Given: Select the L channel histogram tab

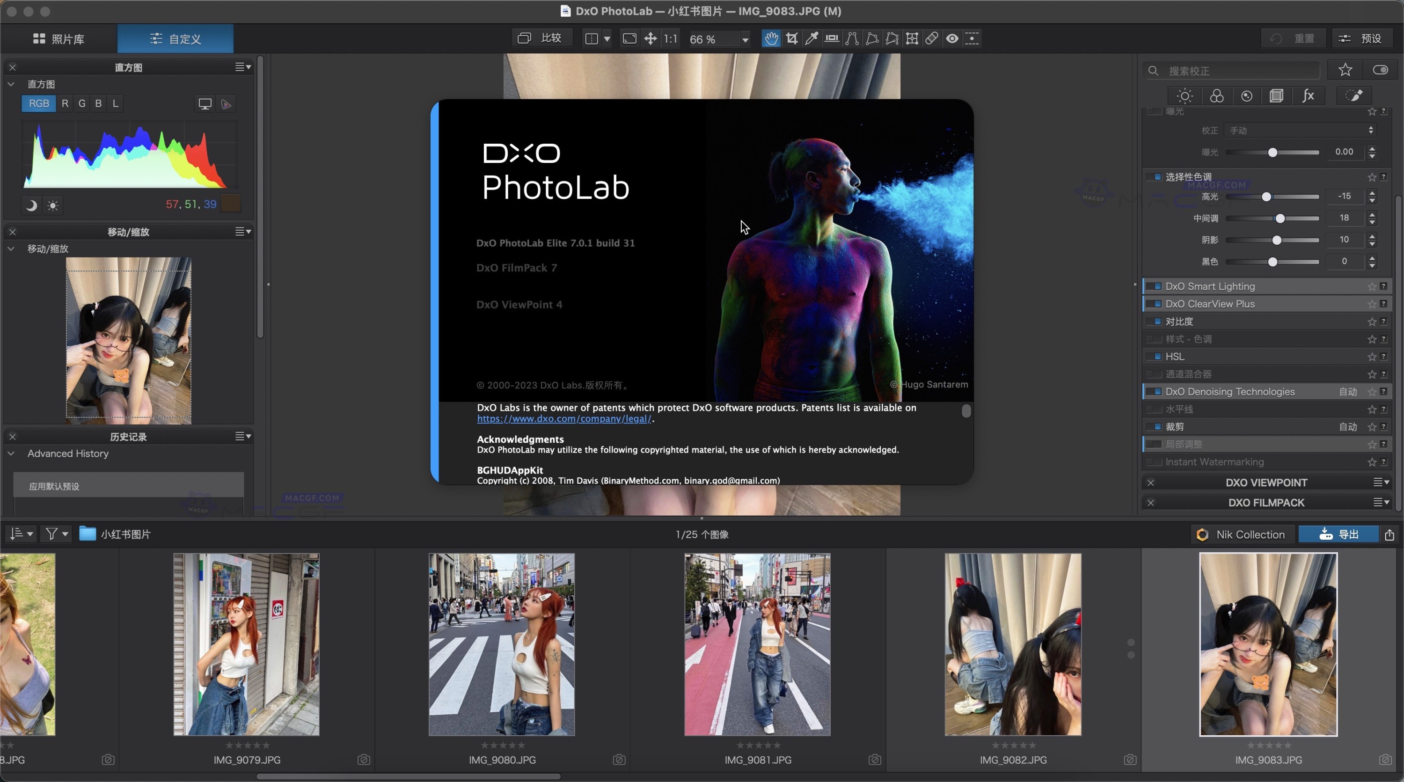Looking at the screenshot, I should tap(115, 103).
